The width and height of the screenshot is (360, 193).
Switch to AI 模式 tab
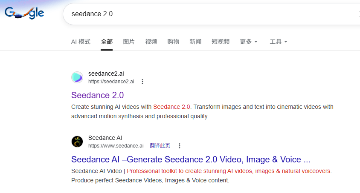[x=81, y=42]
